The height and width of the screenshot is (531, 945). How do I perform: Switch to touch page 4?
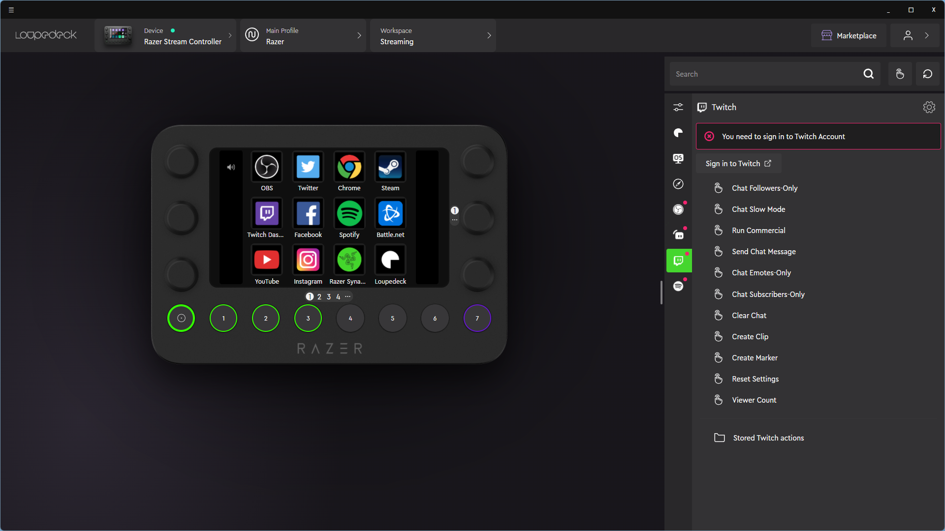coord(338,296)
